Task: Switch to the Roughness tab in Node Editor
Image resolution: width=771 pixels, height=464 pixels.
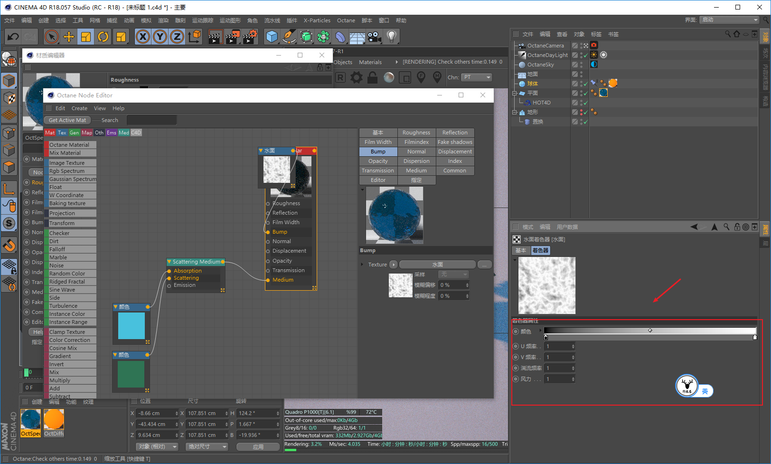Action: coord(416,133)
